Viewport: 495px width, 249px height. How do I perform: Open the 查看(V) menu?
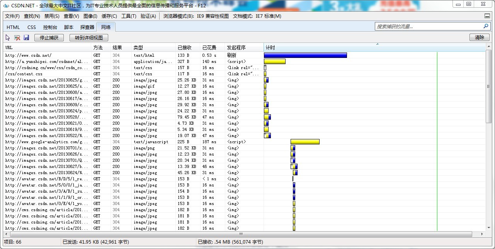coord(71,16)
